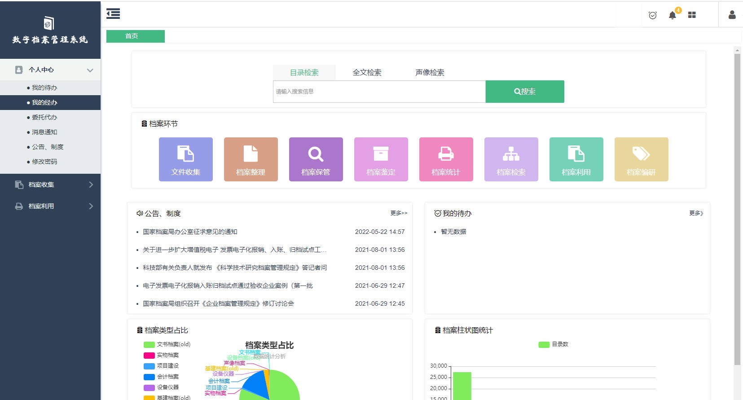743x400 pixels.
Task: Expand the 档案收集 sidebar menu
Action: click(x=50, y=185)
